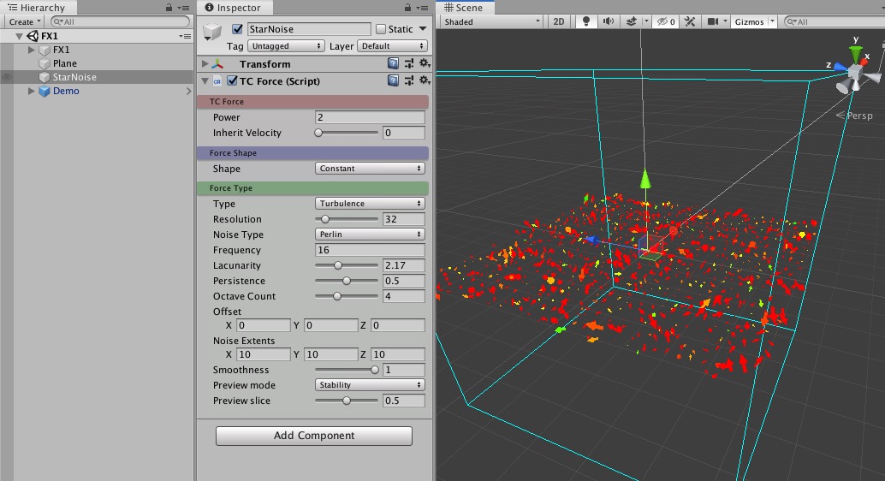Open TC Force help reference icon
This screenshot has width=885, height=481.
pyautogui.click(x=393, y=80)
